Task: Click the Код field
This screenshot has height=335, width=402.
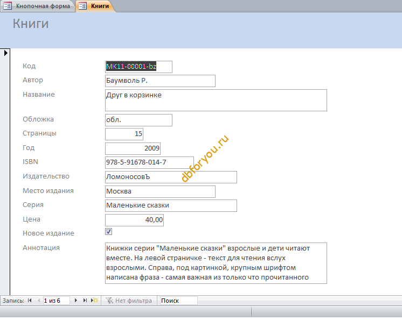Action: [x=138, y=67]
